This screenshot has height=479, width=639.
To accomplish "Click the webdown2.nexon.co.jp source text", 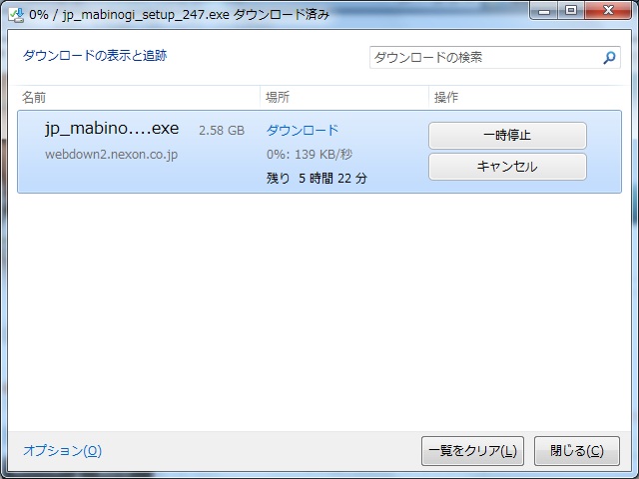I will click(x=111, y=155).
